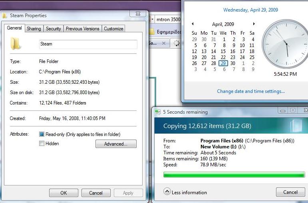Click the 12,124 Files, 487 Folders text
Image resolution: width=308 pixels, height=203 pixels.
point(63,103)
